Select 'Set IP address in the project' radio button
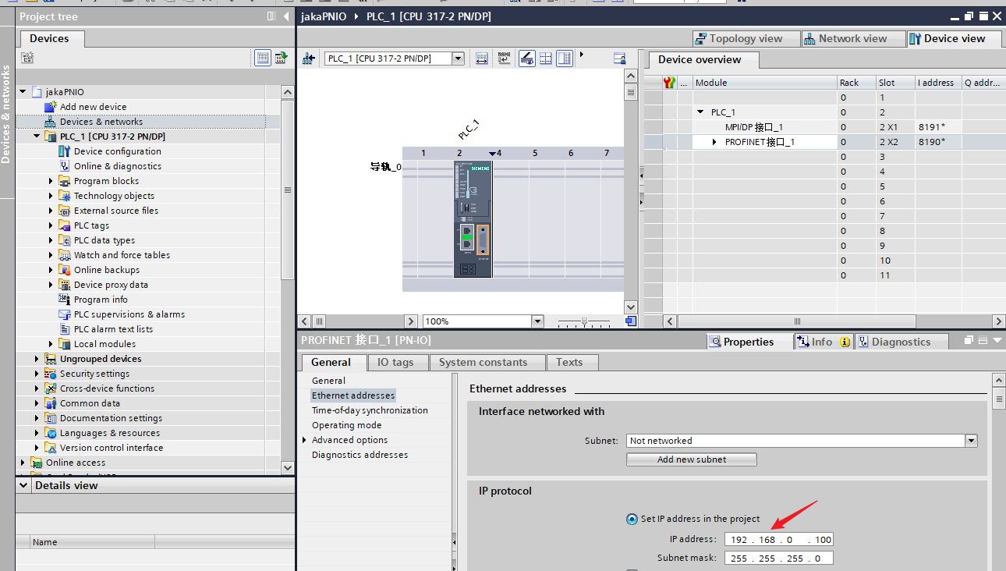Image resolution: width=1006 pixels, height=571 pixels. click(632, 520)
